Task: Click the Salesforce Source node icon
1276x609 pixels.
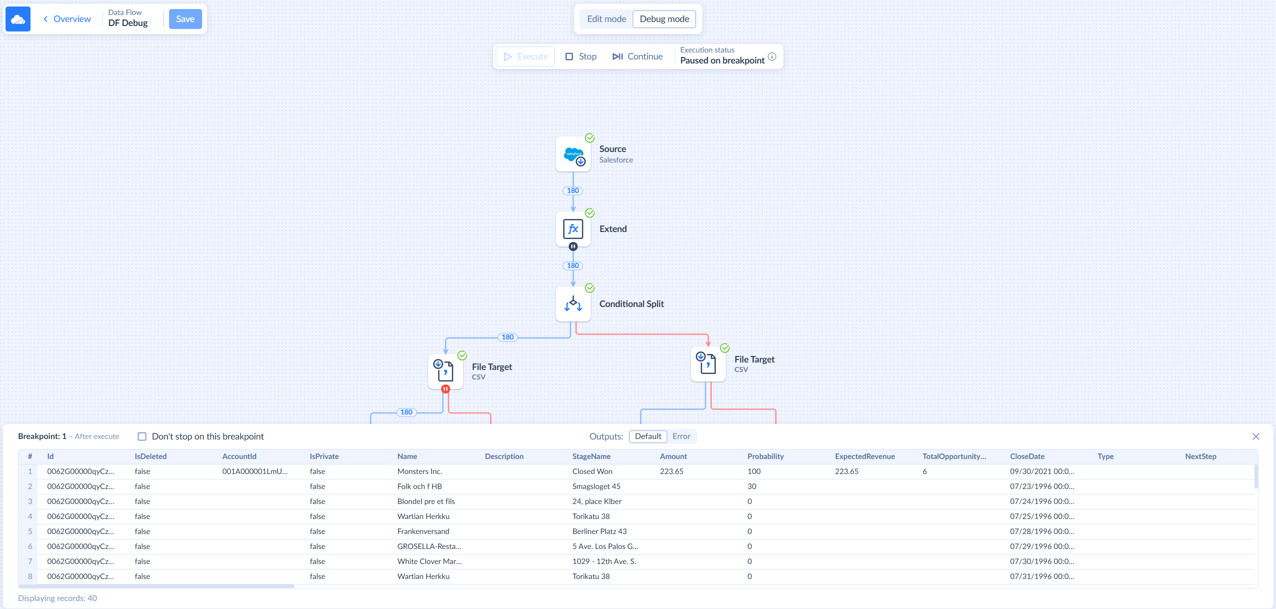Action: pyautogui.click(x=573, y=154)
